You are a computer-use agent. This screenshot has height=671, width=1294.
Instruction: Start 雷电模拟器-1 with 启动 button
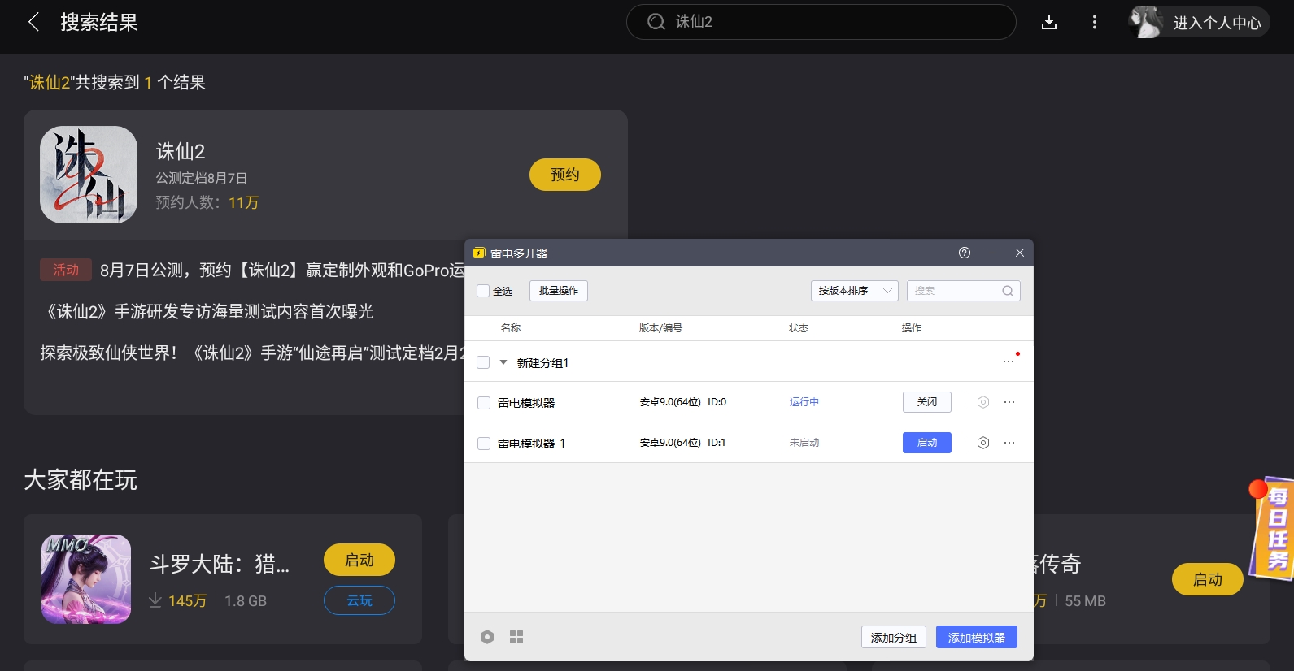coord(926,443)
